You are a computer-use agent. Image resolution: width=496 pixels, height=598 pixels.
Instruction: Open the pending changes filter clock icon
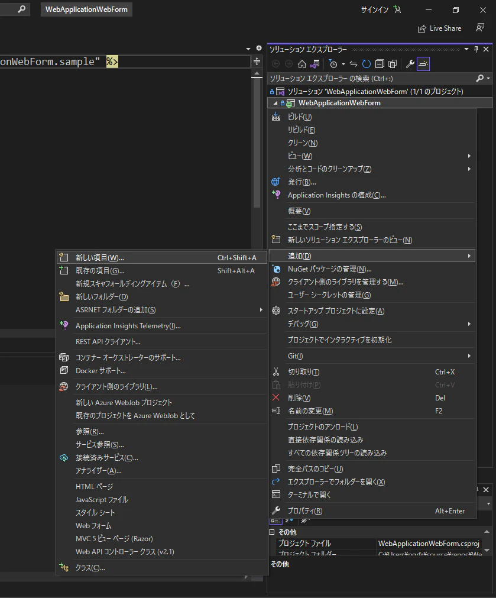[333, 64]
